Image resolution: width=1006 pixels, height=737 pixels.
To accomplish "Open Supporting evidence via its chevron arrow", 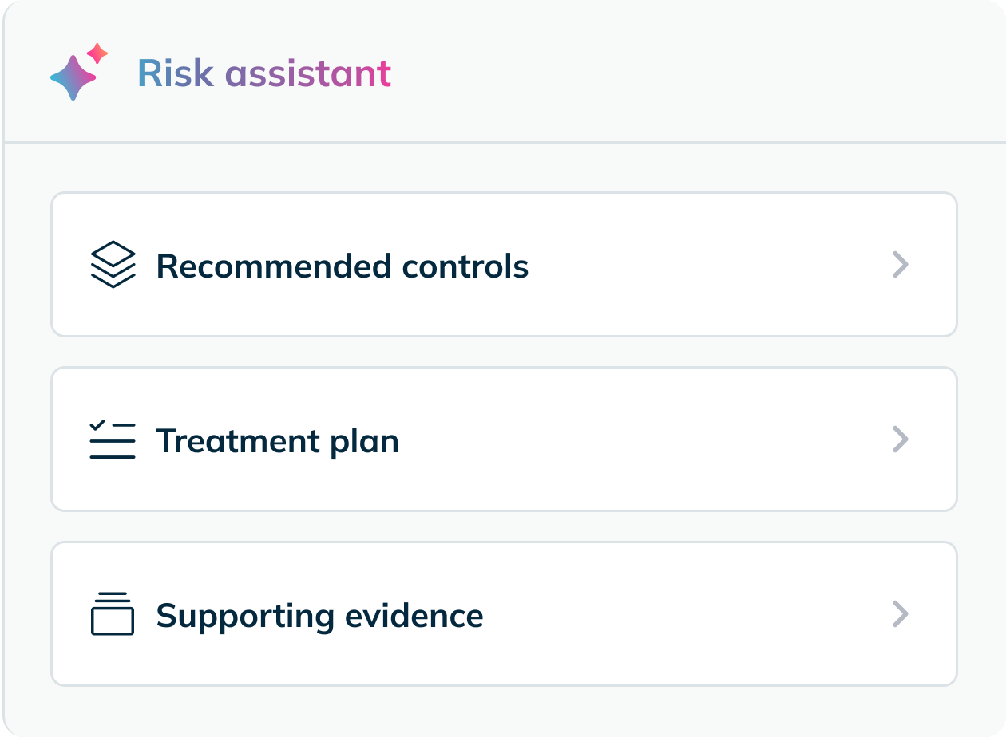I will (900, 613).
